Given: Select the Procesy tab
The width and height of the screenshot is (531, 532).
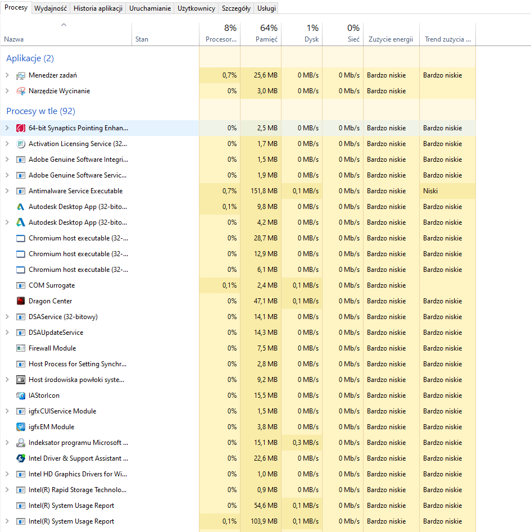Looking at the screenshot, I should coord(16,7).
